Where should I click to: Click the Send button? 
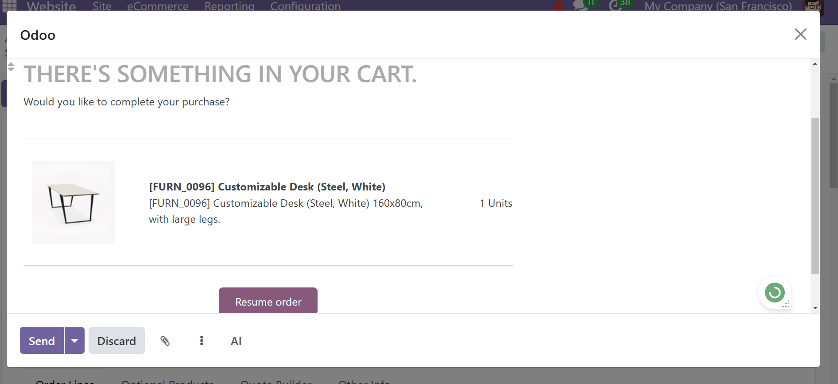42,341
